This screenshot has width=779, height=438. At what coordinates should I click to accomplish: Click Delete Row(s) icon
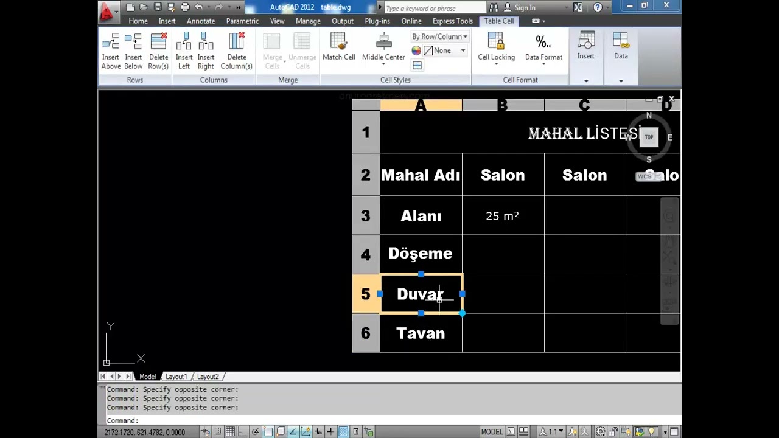pos(158,42)
